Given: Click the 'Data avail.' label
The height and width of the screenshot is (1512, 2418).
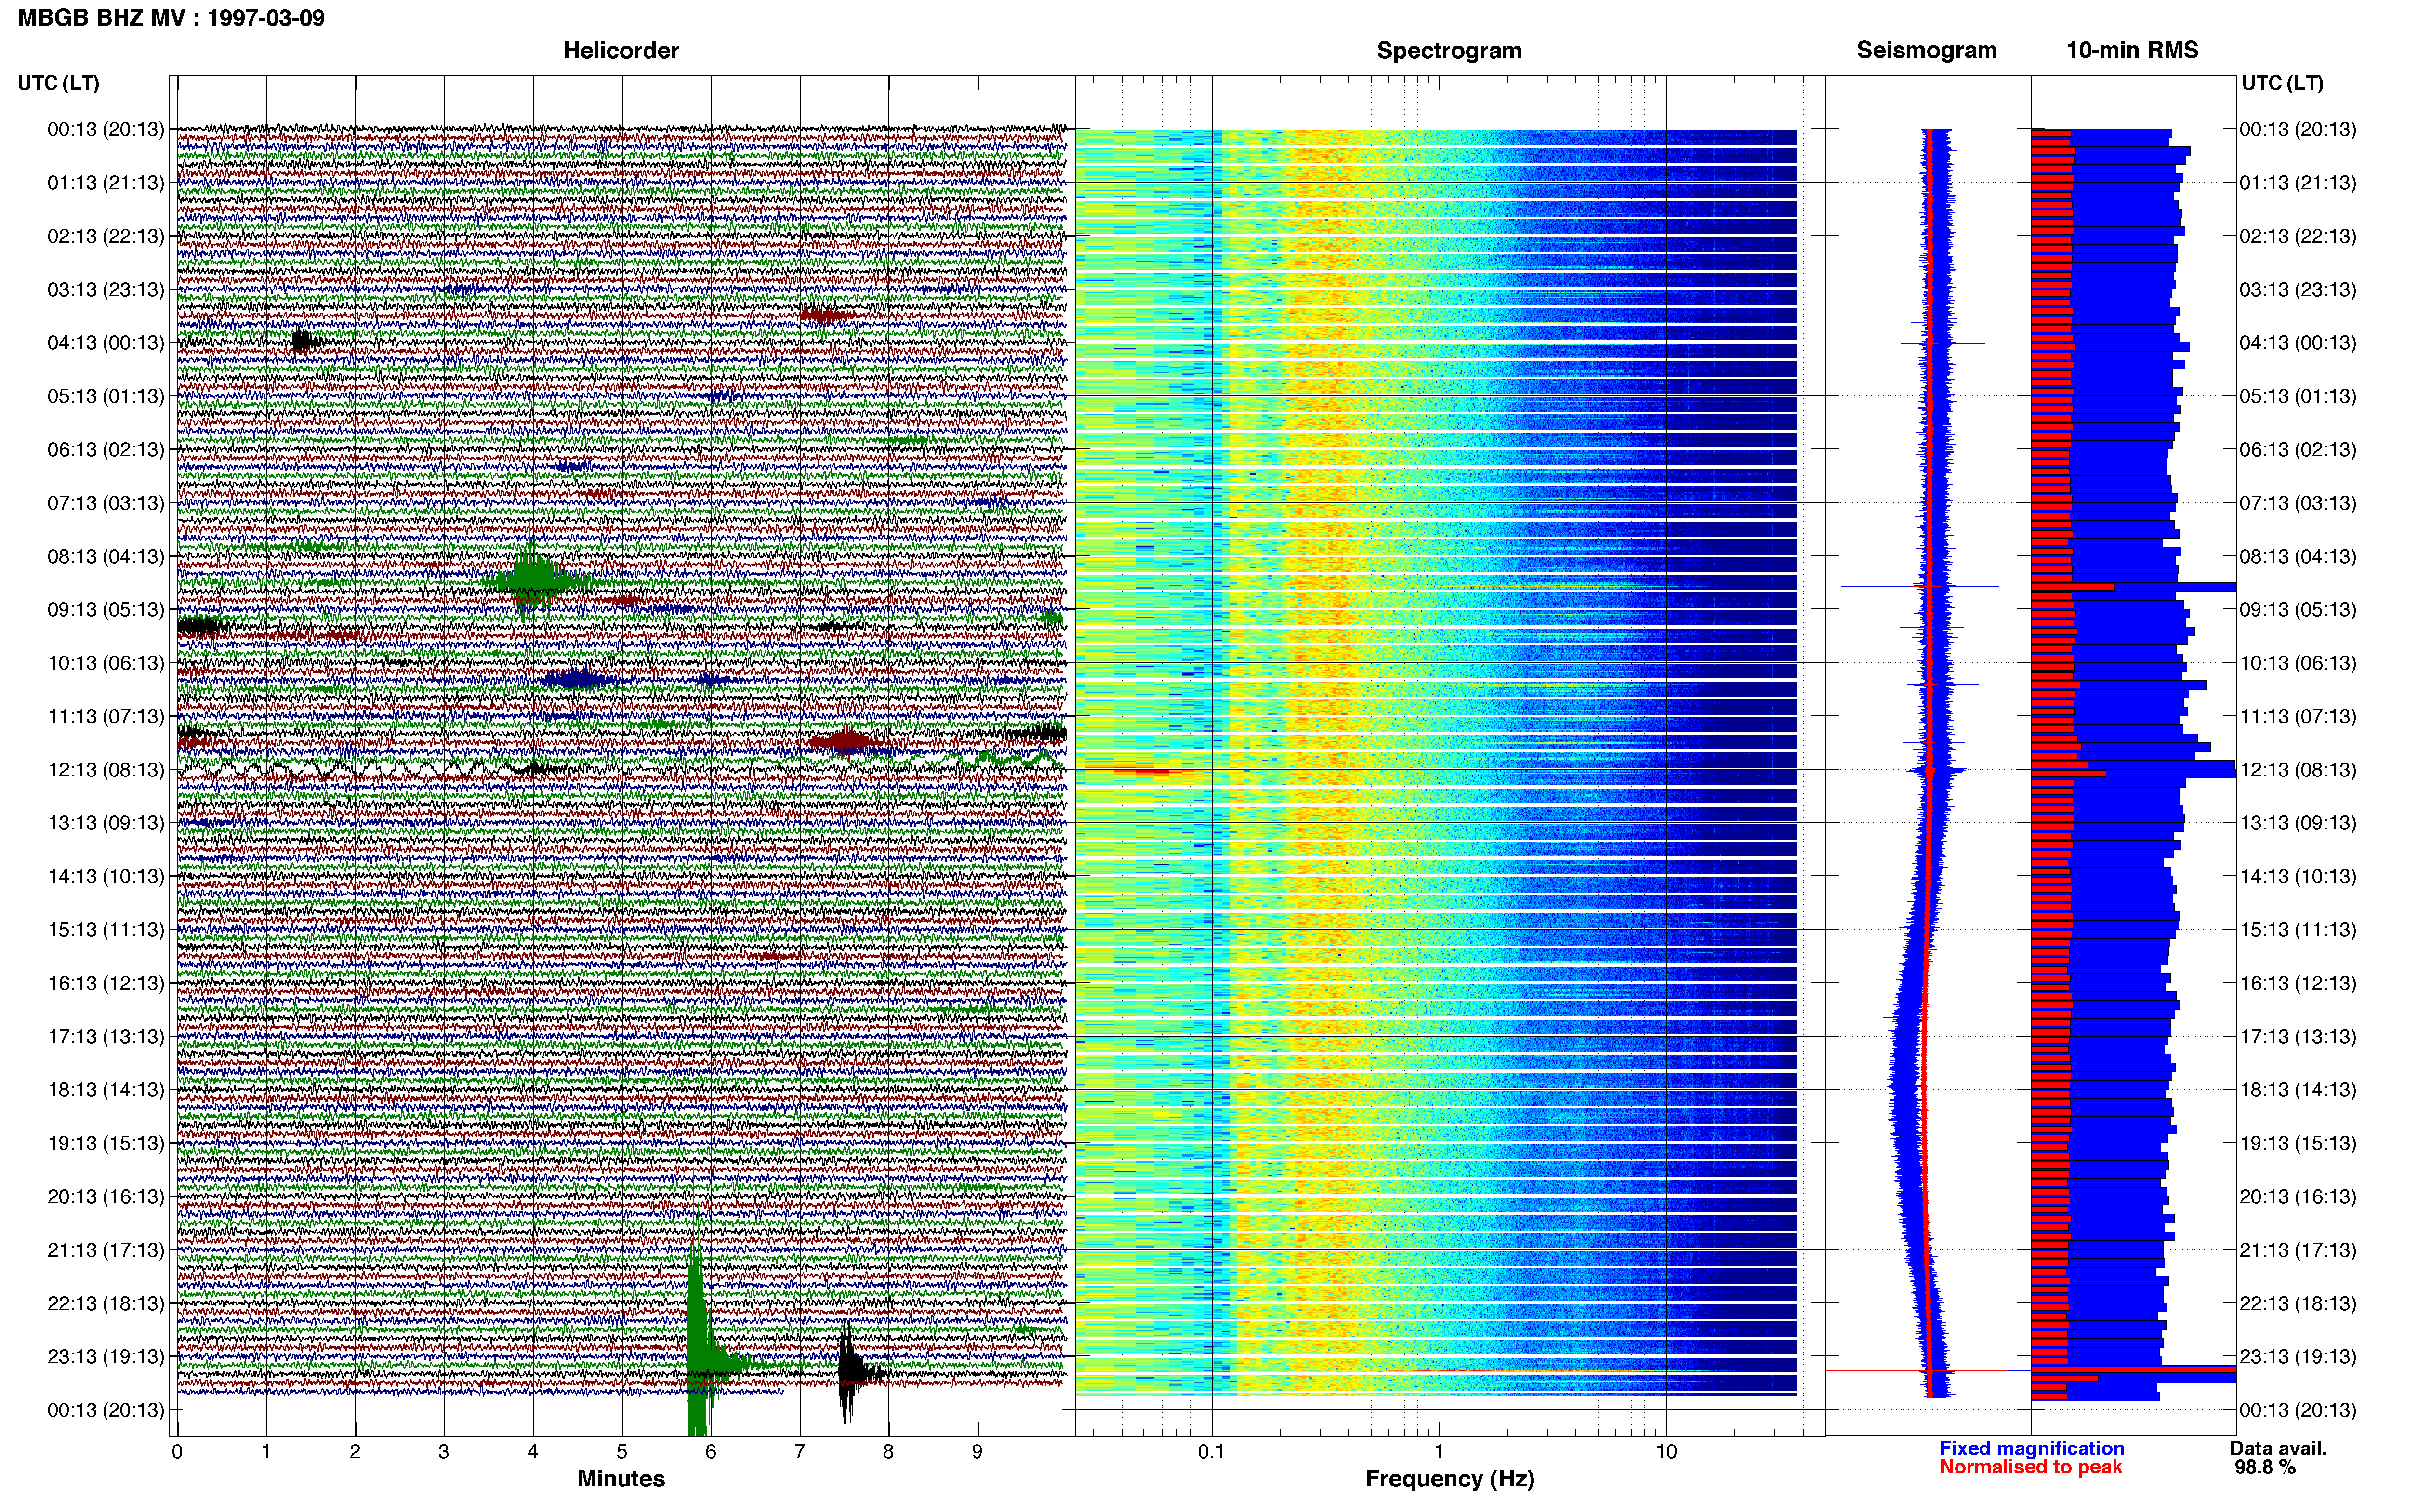Looking at the screenshot, I should 2279,1448.
